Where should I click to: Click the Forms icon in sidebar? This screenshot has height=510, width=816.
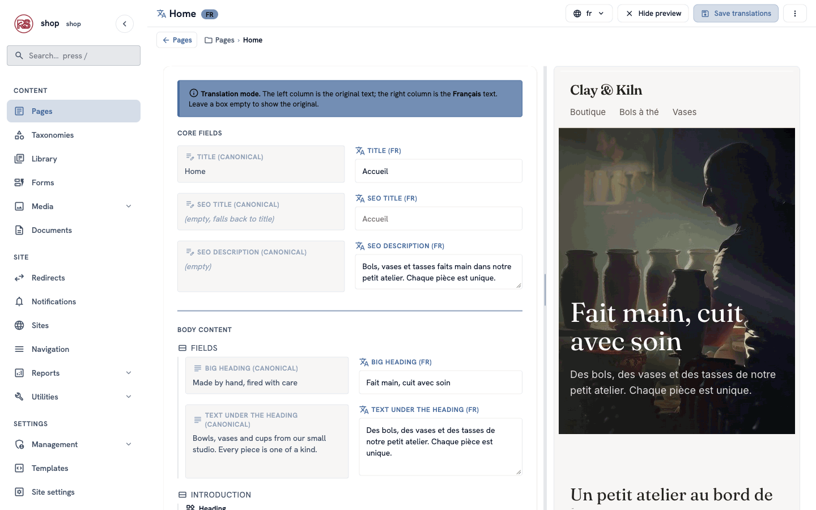point(19,182)
